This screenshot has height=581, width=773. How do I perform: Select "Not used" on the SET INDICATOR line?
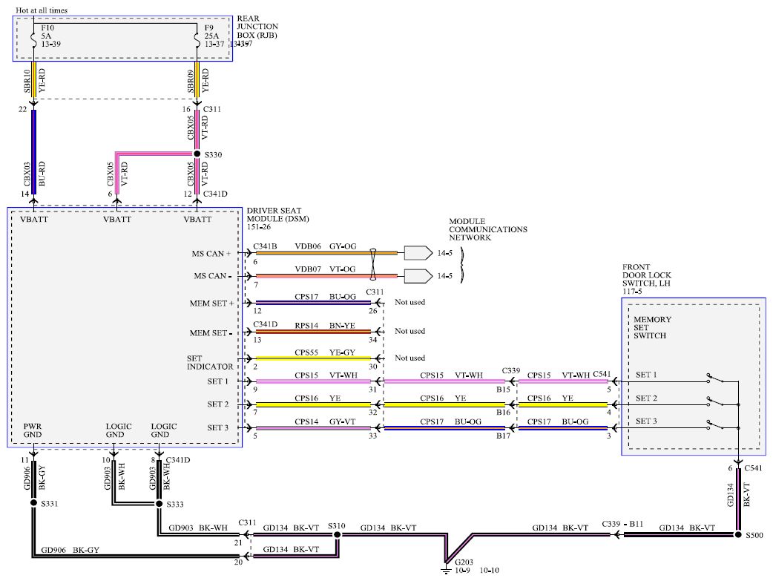pyautogui.click(x=409, y=358)
